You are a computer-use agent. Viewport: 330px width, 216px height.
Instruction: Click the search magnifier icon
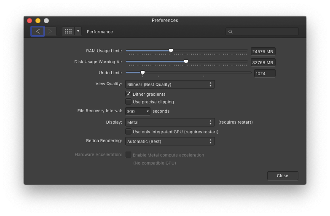point(231,32)
